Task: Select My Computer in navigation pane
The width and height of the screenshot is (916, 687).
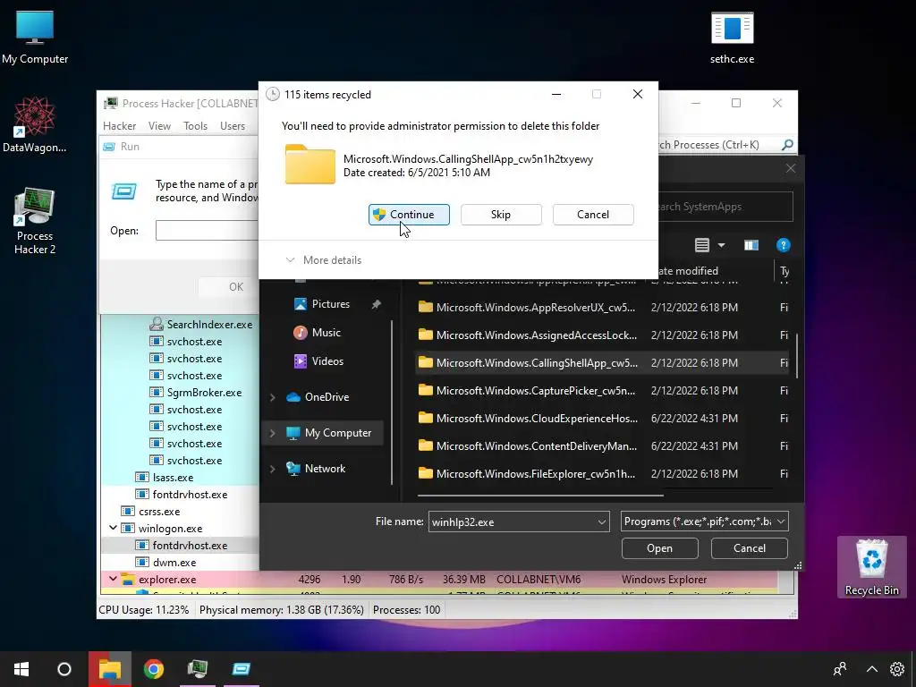Action: coord(337,433)
